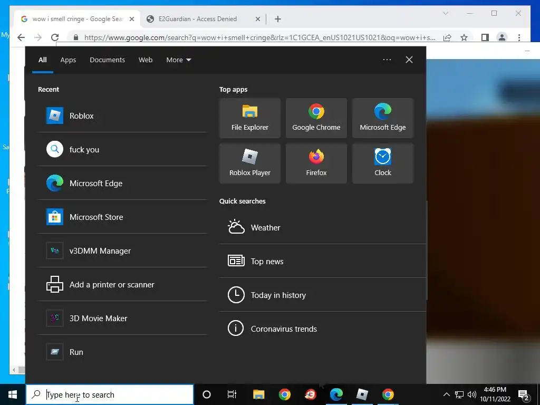Open the Chrome tab search chevron

446,13
